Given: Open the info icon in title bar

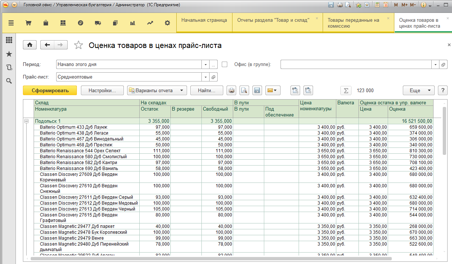Looking at the screenshot, I should pos(424,5).
